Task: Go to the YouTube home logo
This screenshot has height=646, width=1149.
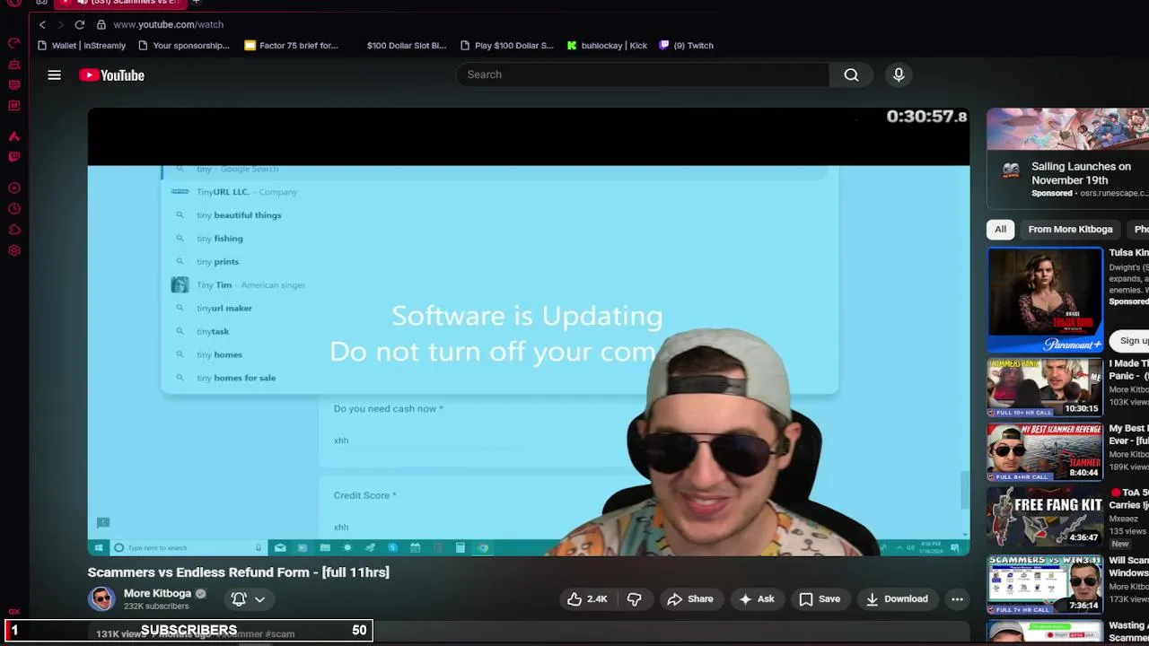Action: tap(111, 75)
